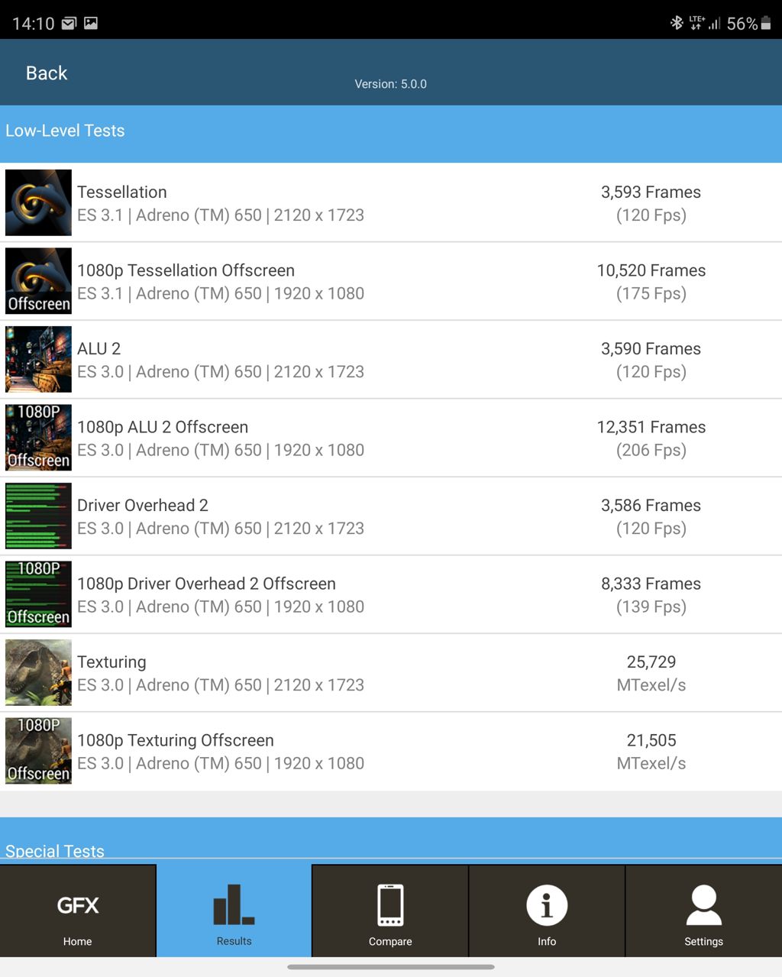Go to the GFX Home tab
The image size is (782, 977).
point(78,911)
